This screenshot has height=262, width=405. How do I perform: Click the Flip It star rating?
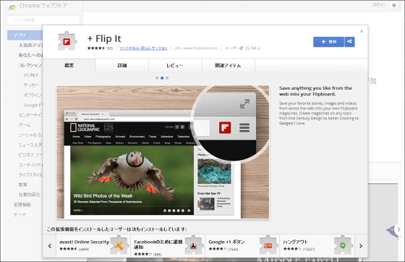pyautogui.click(x=96, y=48)
